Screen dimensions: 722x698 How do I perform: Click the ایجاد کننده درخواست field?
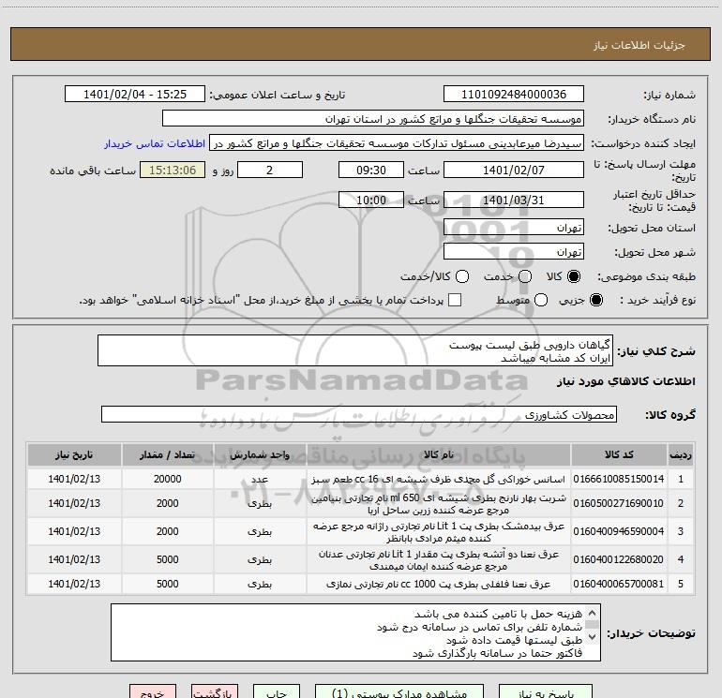pos(397,143)
